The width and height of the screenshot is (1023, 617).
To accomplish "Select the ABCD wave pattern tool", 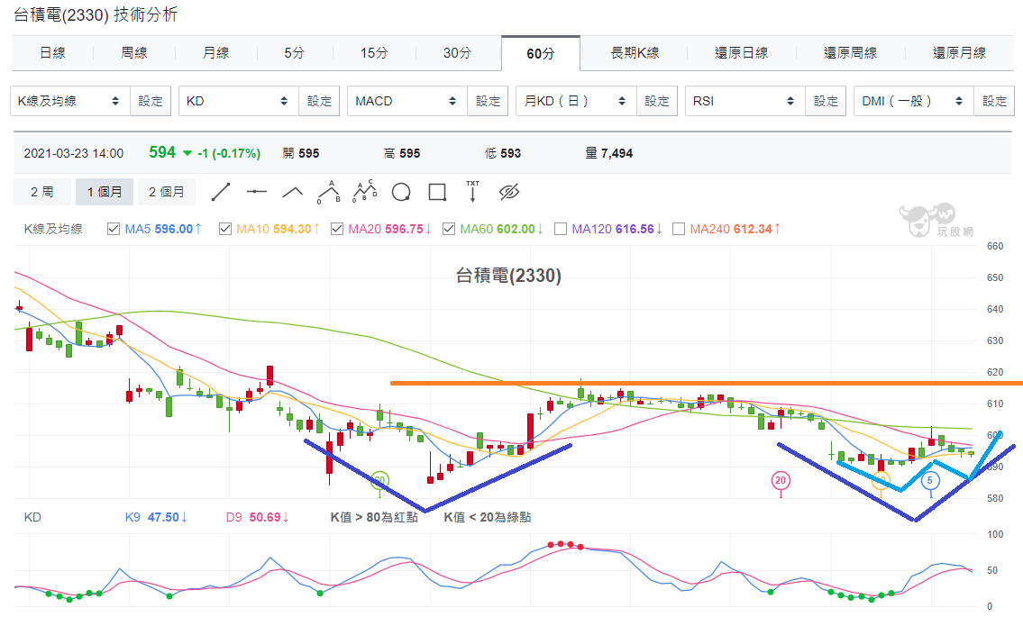I will [365, 191].
